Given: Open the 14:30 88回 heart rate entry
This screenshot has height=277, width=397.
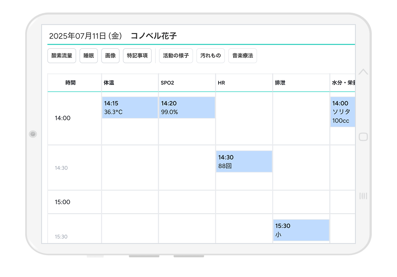Looking at the screenshot, I should (x=244, y=161).
